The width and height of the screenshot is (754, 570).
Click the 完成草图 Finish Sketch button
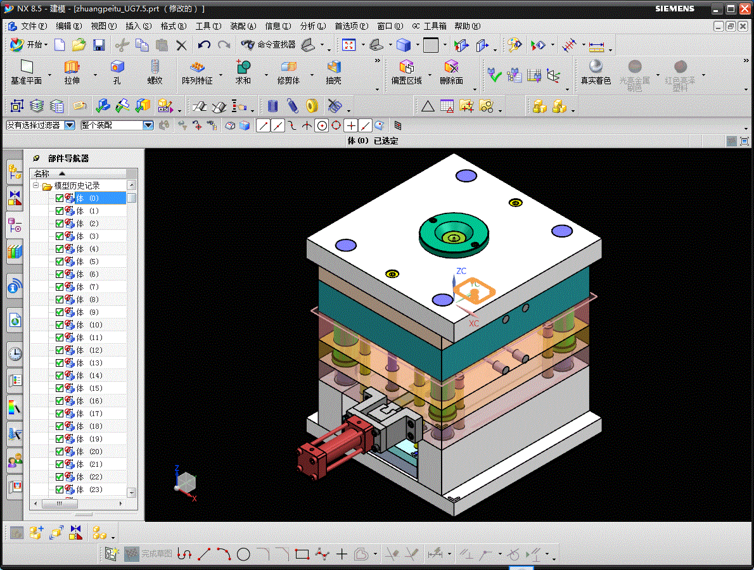pos(148,554)
